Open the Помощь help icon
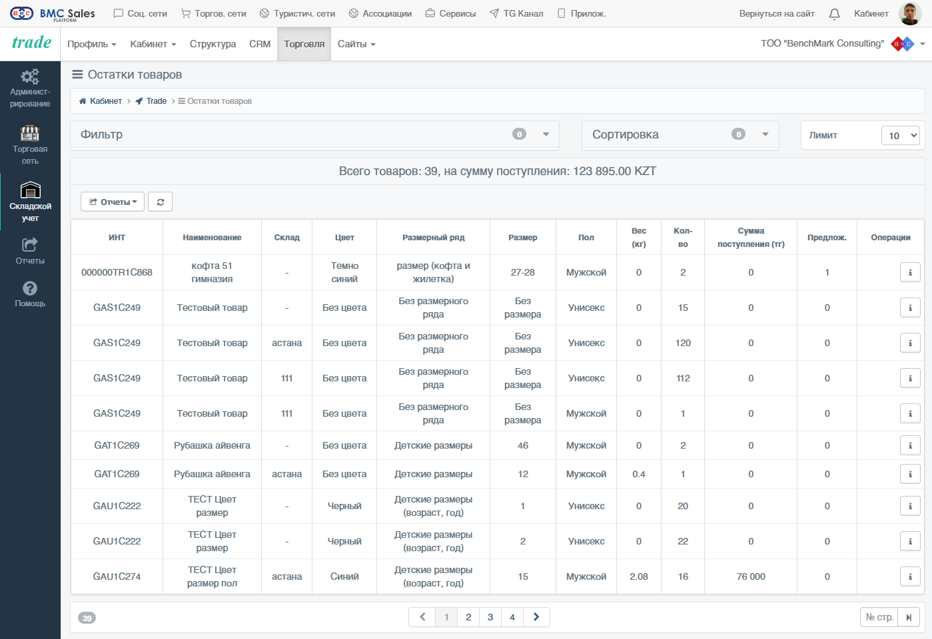Viewport: 932px width, 639px height. point(30,294)
